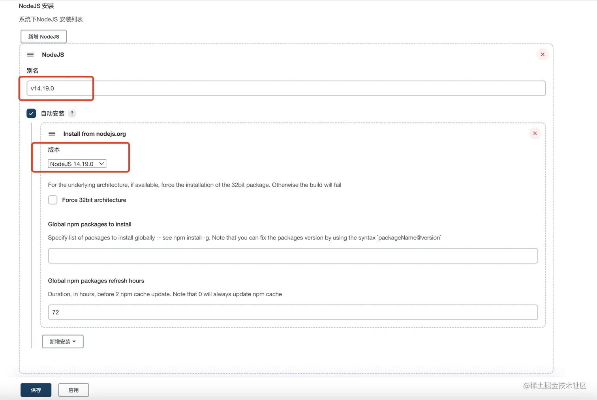Remove the nodejs.org installer via its red X

(535, 133)
